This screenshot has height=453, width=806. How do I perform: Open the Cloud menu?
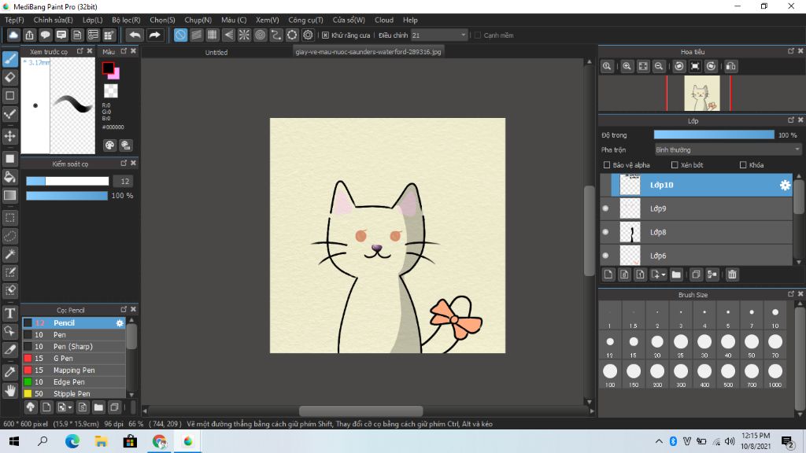point(384,20)
